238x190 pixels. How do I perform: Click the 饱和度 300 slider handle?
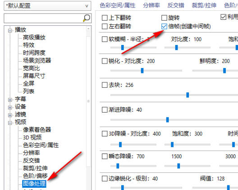click(x=172, y=145)
